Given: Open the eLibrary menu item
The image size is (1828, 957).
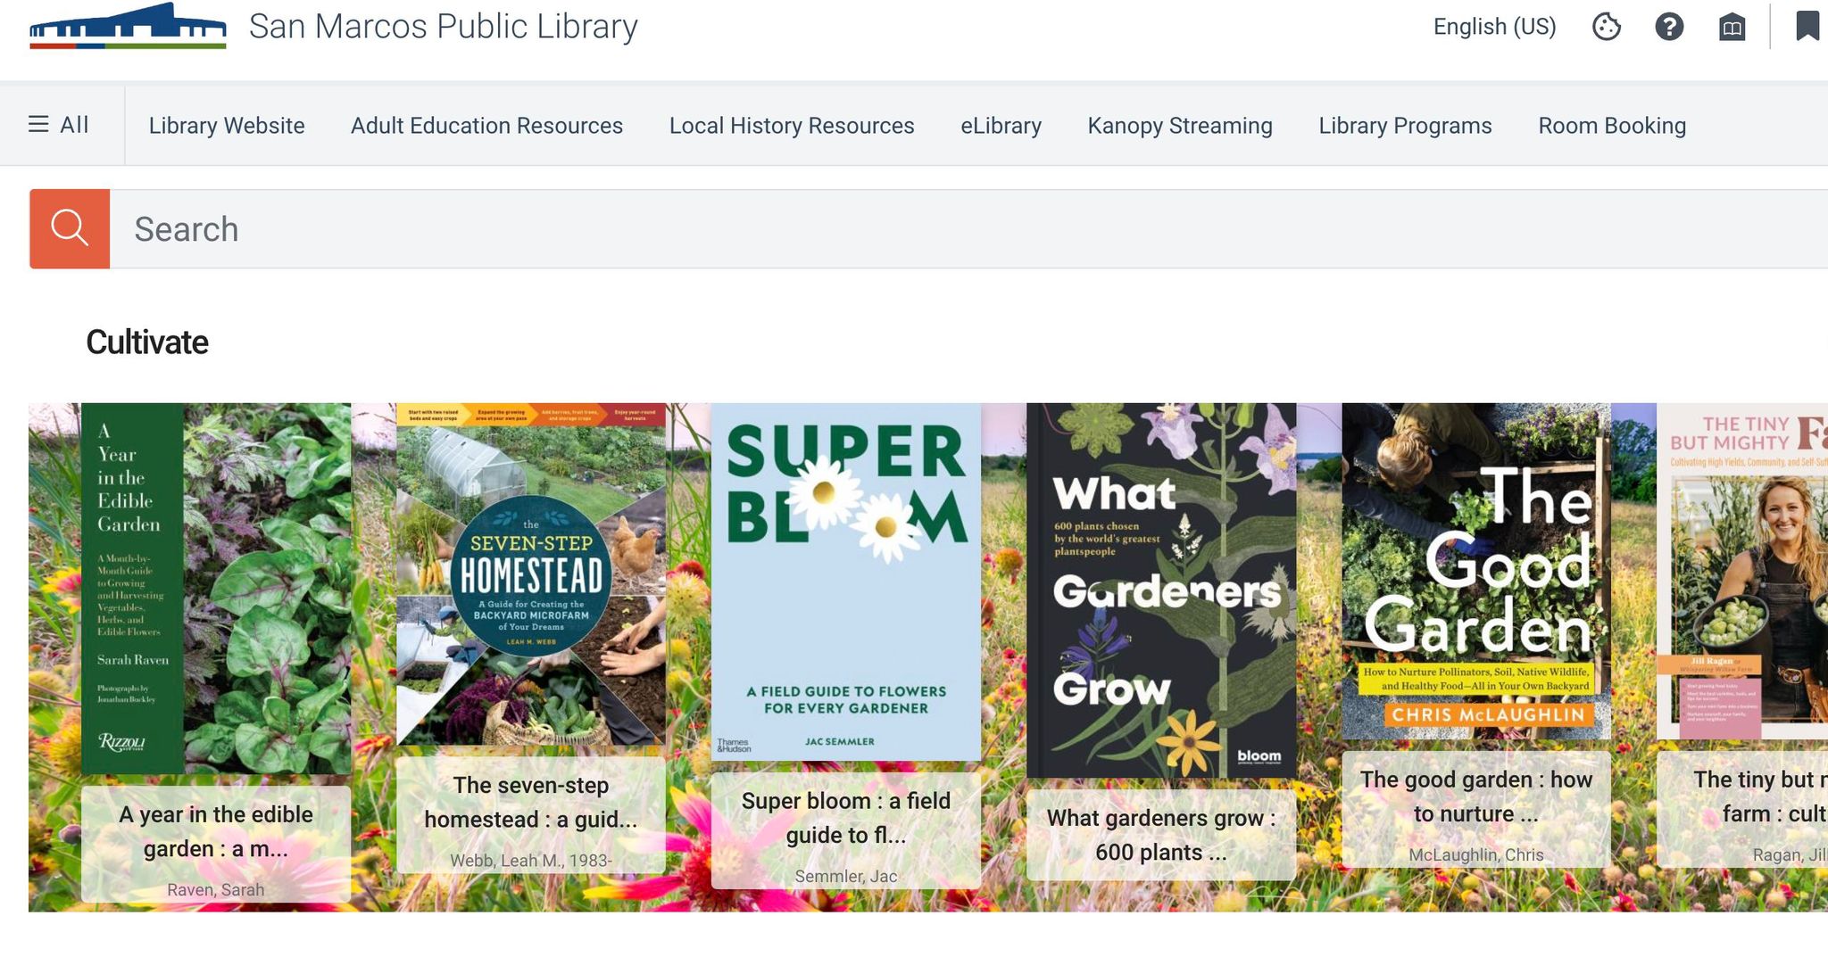Looking at the screenshot, I should click(x=1001, y=126).
